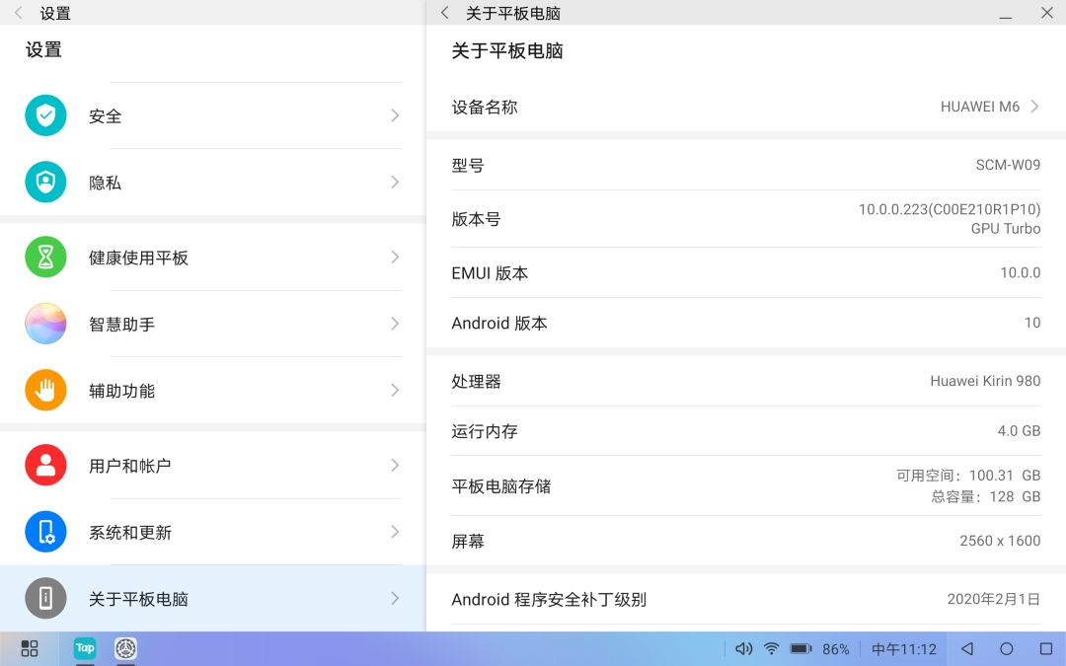Viewport: 1066px width, 666px height.
Task: Open 健康使用平板 hourglass icon
Action: pos(45,257)
